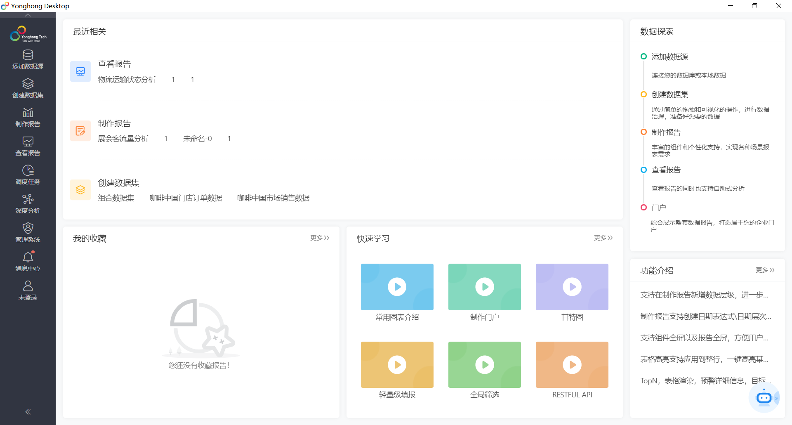Select 查看报告 in the sidebar
792x425 pixels.
click(x=28, y=146)
